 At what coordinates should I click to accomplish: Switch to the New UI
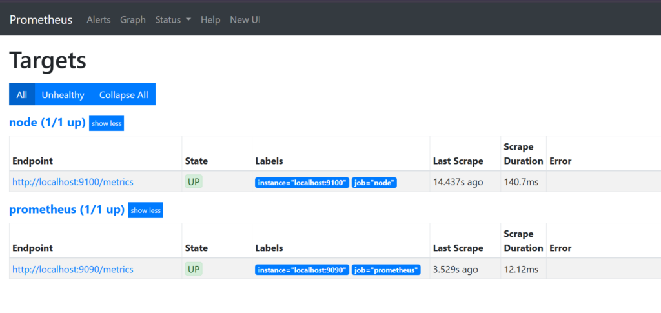[x=245, y=20]
